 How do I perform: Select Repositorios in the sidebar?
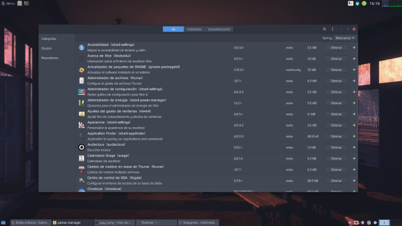(50, 58)
